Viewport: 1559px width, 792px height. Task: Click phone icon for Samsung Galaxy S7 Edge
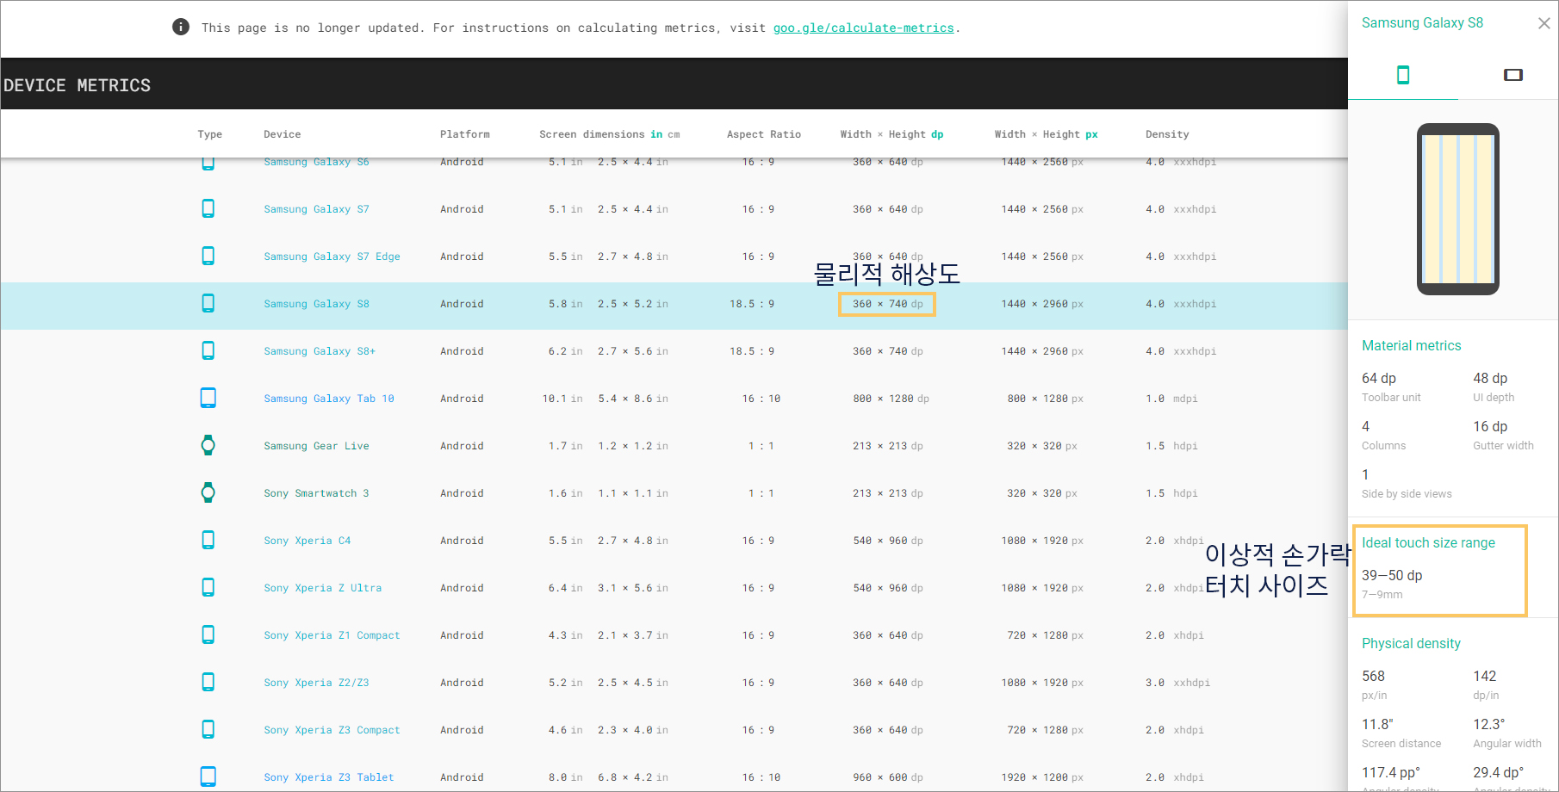coord(208,256)
